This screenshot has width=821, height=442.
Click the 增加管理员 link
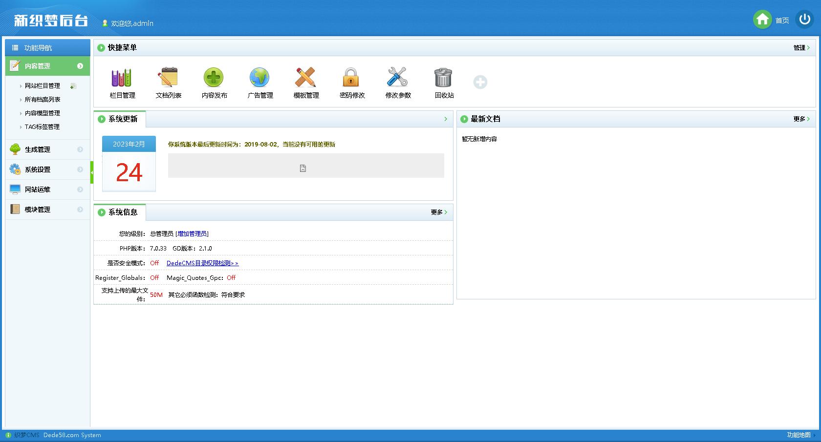pos(192,234)
